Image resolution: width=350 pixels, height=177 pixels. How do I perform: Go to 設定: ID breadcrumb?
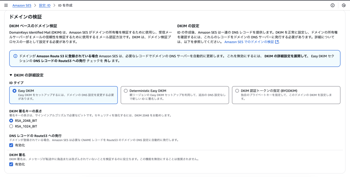pos(45,5)
